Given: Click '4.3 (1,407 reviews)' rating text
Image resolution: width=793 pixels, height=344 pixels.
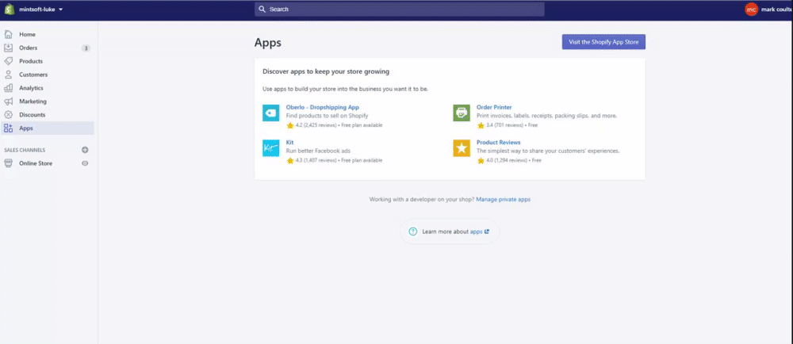Looking at the screenshot, I should (x=316, y=161).
